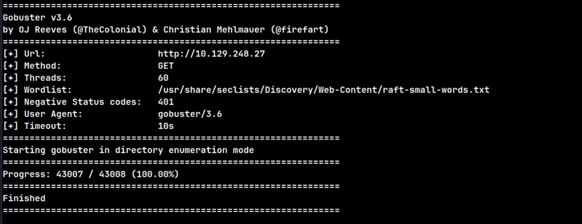Click the [+] Timeout: label
Image resolution: width=582 pixels, height=224 pixels.
(x=35, y=126)
